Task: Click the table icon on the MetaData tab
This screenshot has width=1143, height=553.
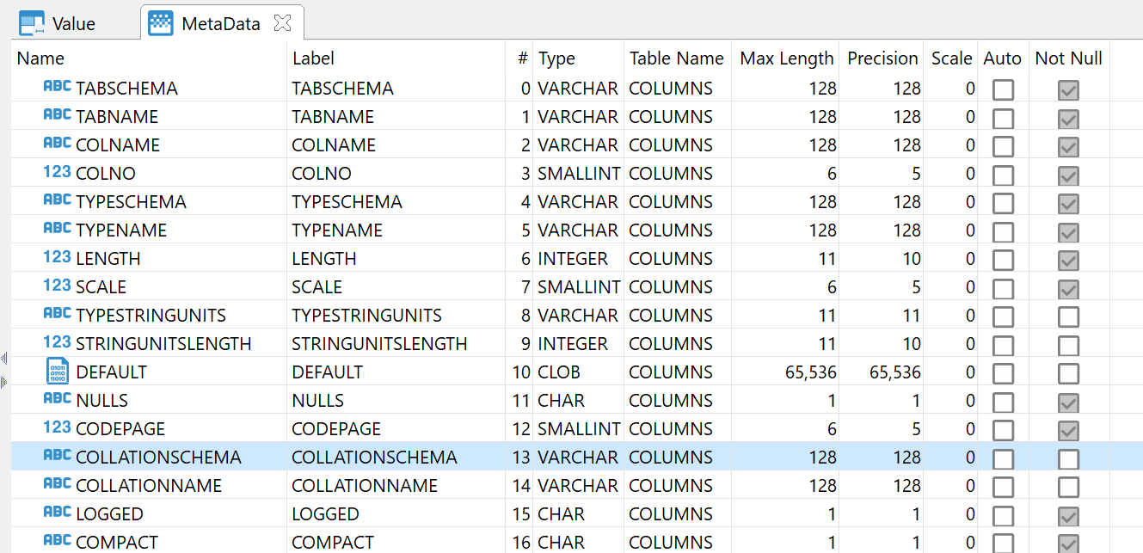Action: 162,22
